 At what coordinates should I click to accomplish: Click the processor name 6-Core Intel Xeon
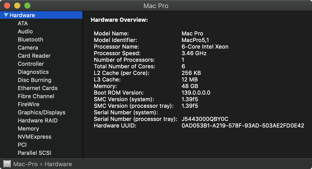pyautogui.click(x=205, y=47)
